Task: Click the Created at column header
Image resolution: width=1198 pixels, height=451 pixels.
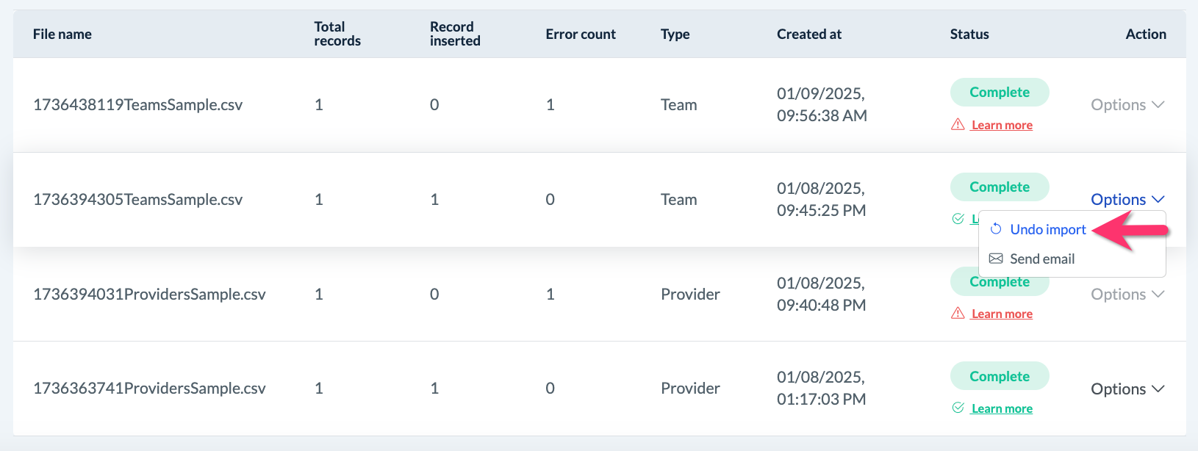Action: 808,35
